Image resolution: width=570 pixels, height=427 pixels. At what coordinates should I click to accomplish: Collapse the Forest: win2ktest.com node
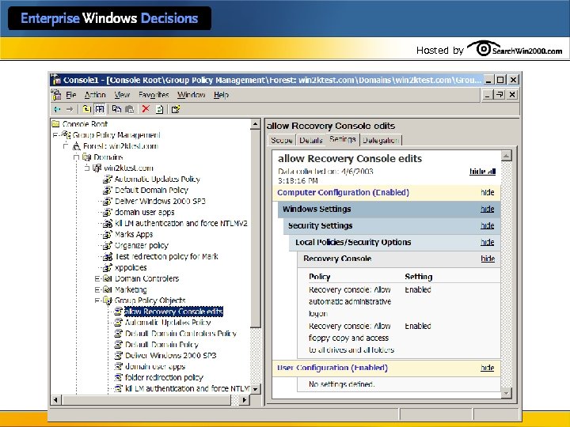click(x=66, y=146)
